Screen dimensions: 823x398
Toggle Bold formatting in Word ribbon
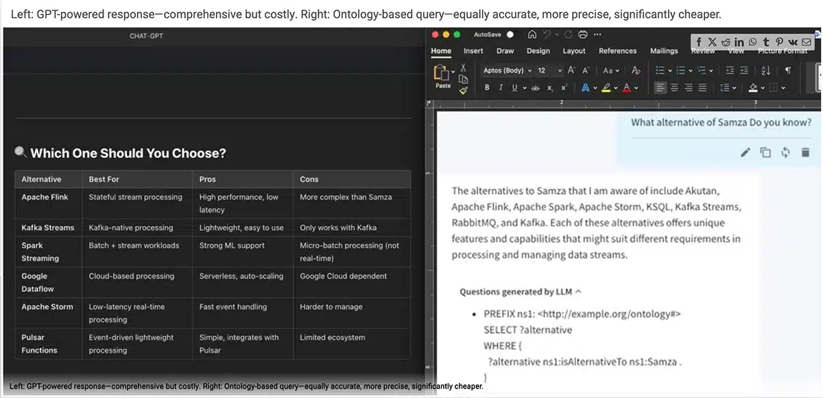click(x=487, y=88)
